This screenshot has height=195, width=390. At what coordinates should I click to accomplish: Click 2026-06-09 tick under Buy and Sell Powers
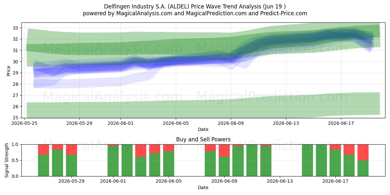[x=224, y=181]
